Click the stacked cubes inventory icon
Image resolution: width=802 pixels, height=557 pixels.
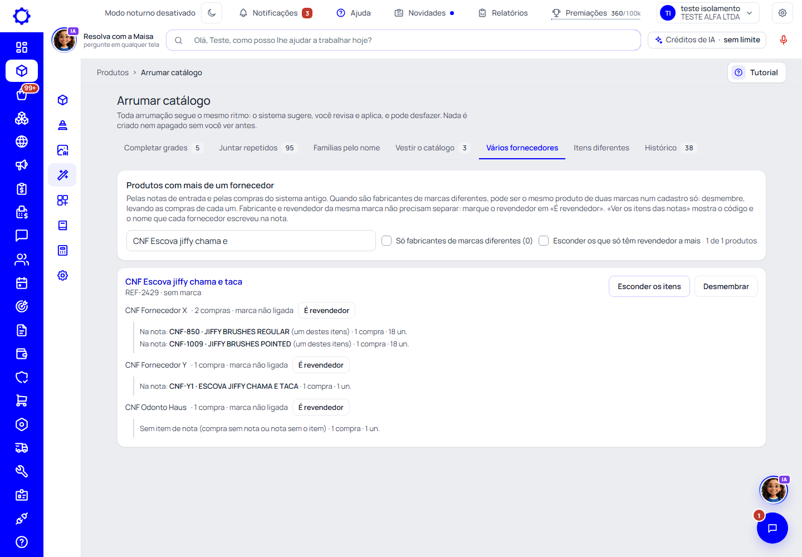[x=22, y=118]
